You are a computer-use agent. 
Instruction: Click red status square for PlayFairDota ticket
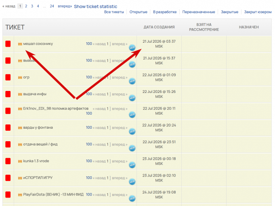[x=8, y=194]
